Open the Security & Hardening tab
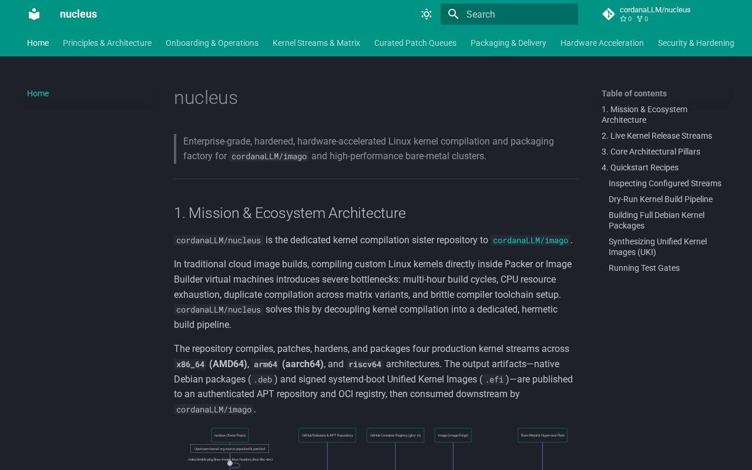Screen dimensions: 752x470 pyautogui.click(x=696, y=43)
